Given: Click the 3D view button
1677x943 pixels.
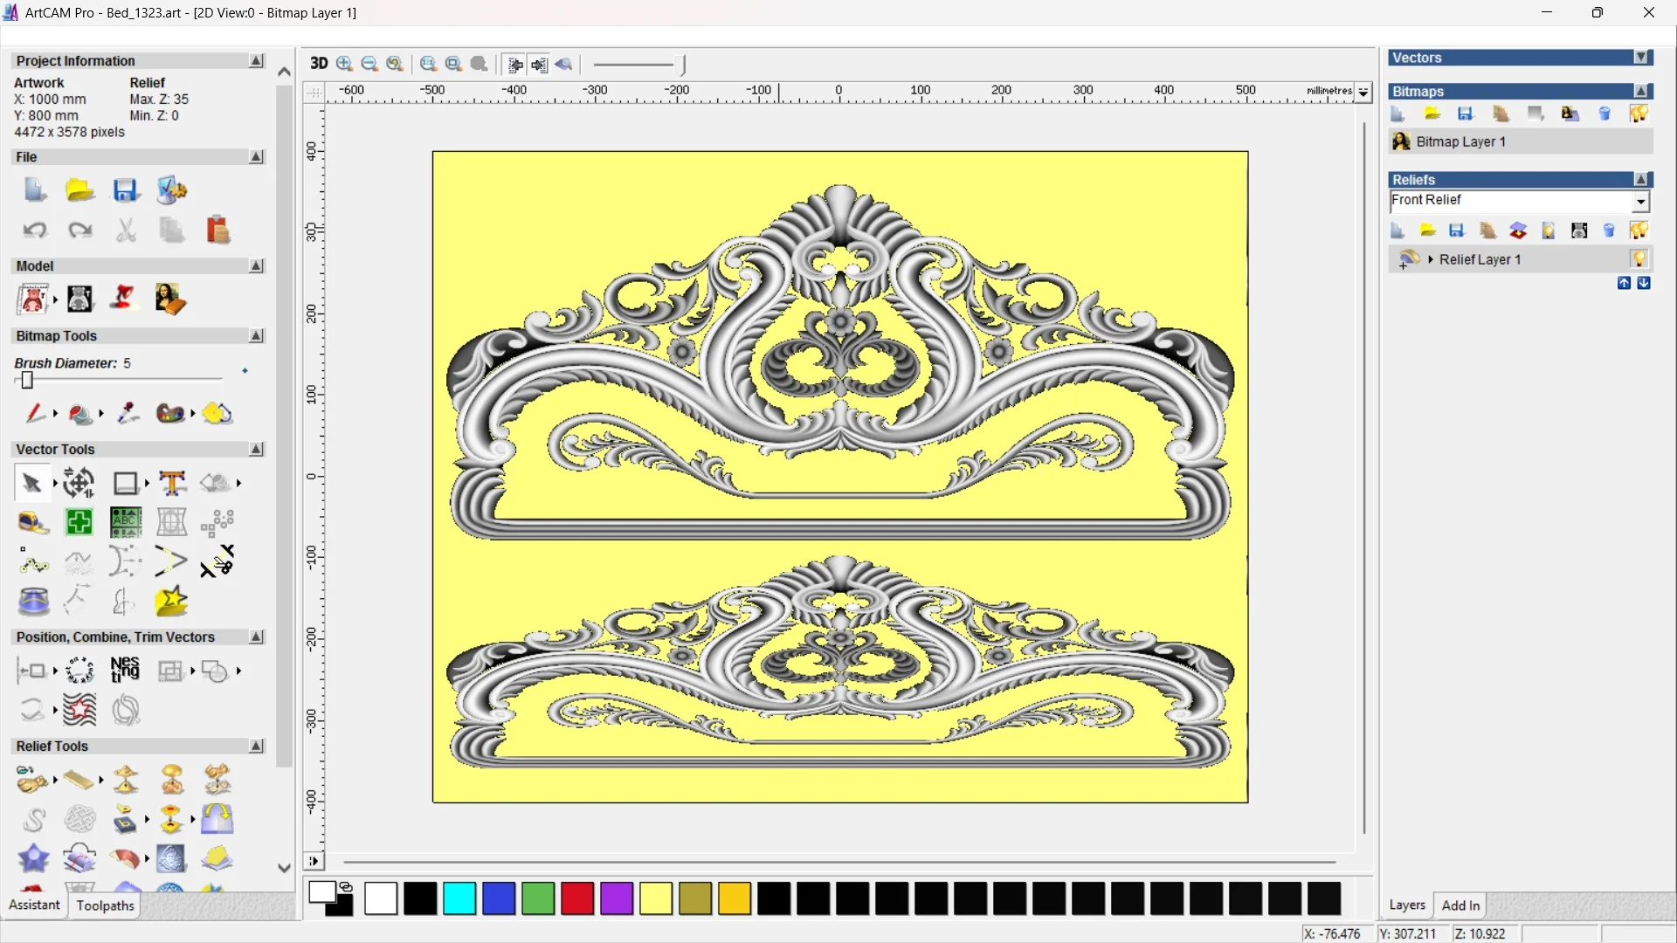Looking at the screenshot, I should click(319, 64).
